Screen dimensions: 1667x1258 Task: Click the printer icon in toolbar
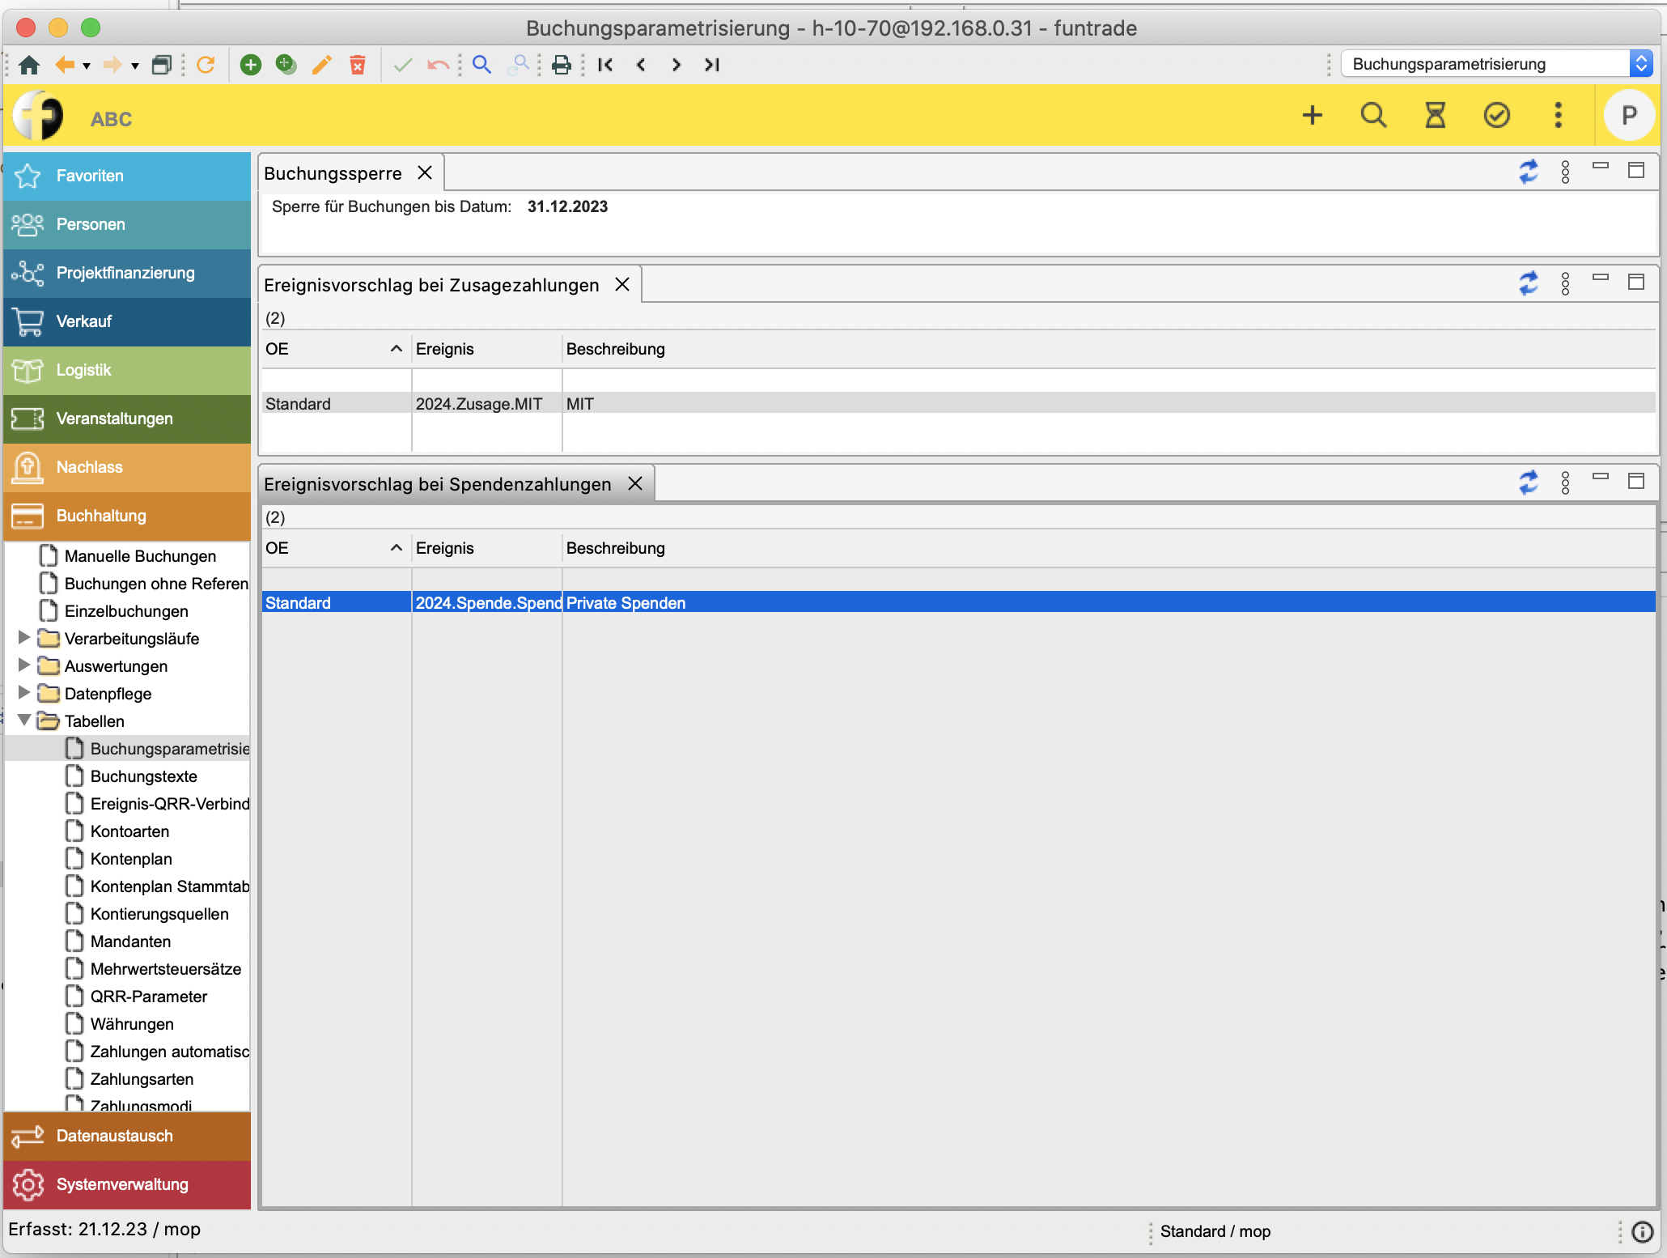(561, 65)
